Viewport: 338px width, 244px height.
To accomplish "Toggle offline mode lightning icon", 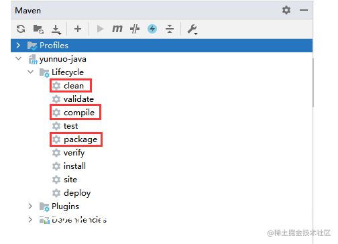I will pyautogui.click(x=152, y=29).
